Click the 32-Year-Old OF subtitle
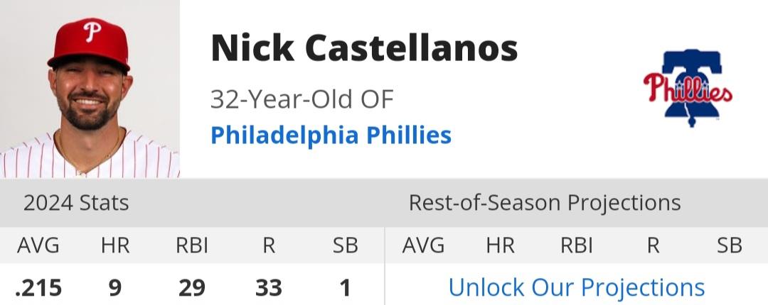 click(x=302, y=99)
